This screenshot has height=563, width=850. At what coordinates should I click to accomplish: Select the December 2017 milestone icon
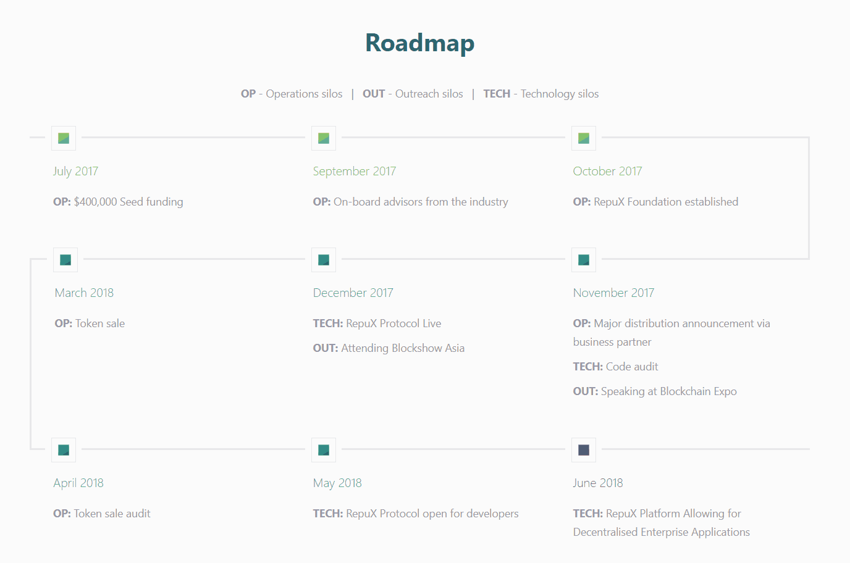[324, 260]
